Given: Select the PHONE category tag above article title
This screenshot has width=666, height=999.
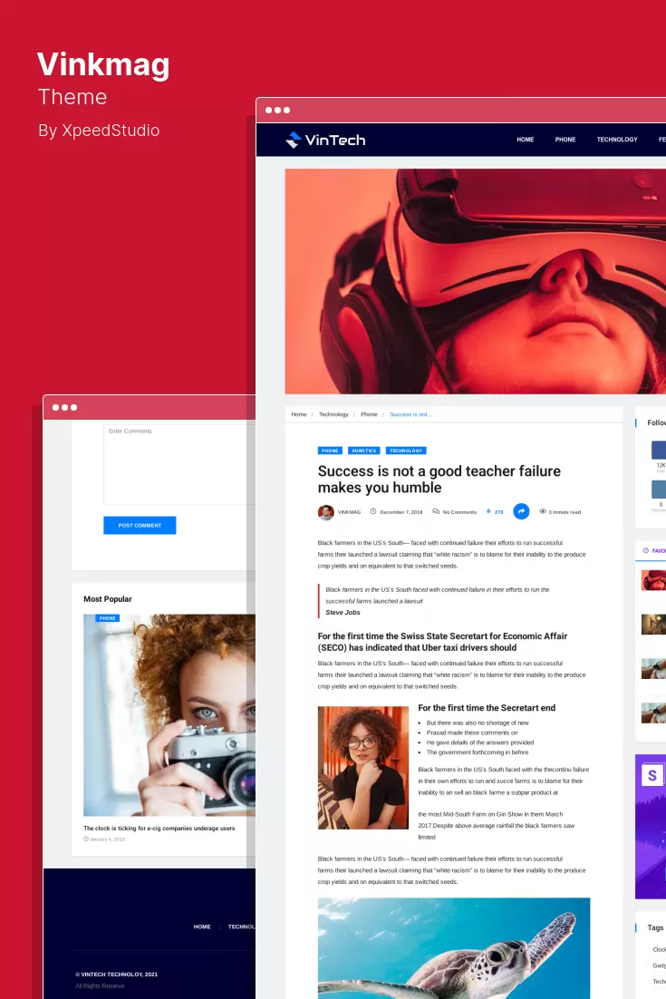Looking at the screenshot, I should [330, 451].
